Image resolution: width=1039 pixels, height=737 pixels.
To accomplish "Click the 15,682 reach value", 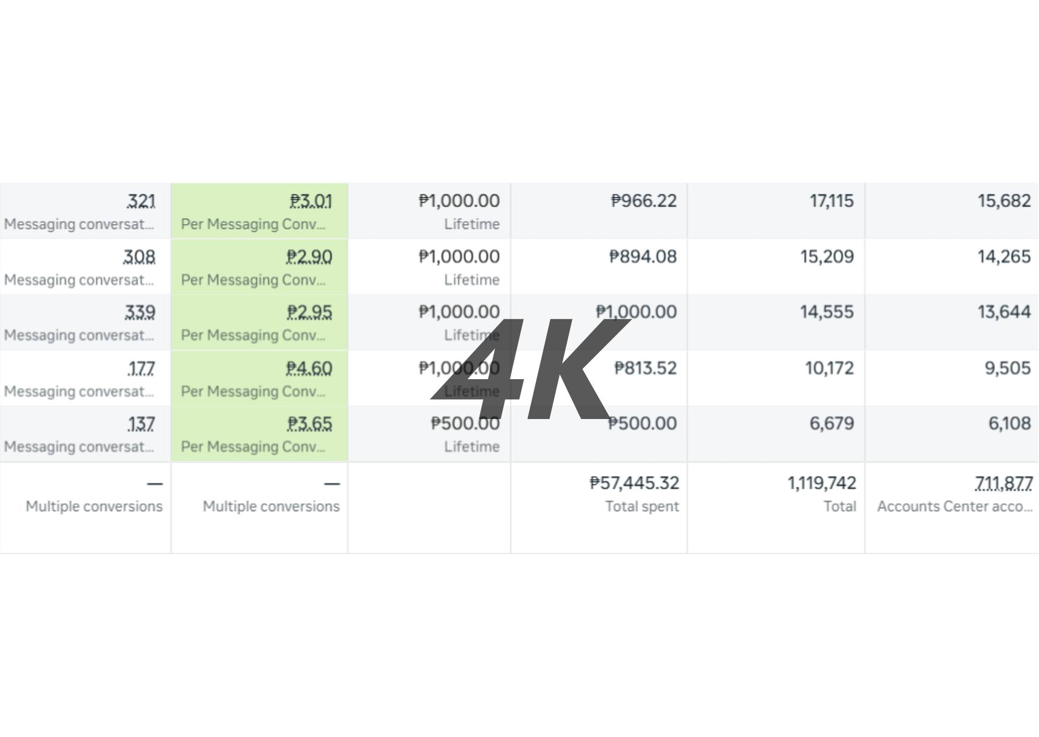I will pos(1004,201).
